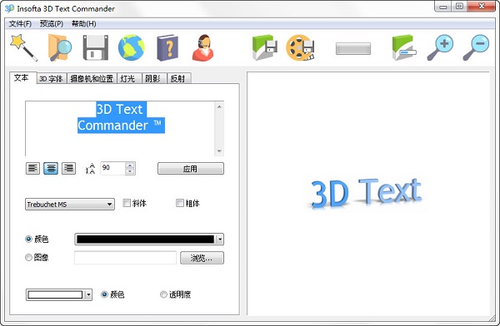Click the text box scroll down arrow
500x326 pixels.
[219, 151]
